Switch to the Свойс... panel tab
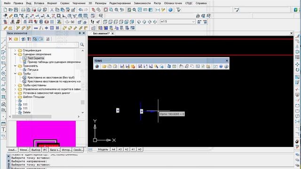The width and height of the screenshot is (301, 169). (x=78, y=150)
